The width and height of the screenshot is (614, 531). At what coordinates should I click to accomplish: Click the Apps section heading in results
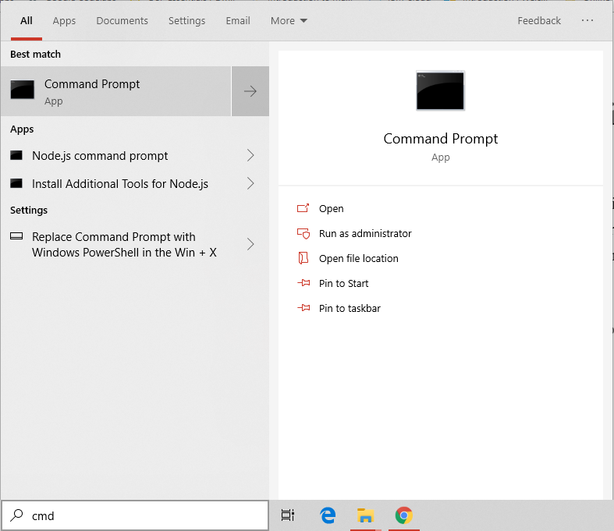tap(22, 129)
